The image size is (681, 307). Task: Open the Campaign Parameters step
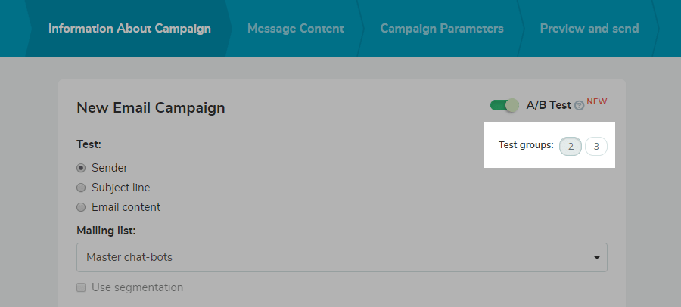442,29
